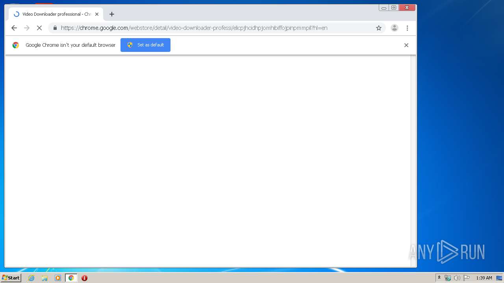Open Windows Explorer from the taskbar
This screenshot has height=283, width=504.
coord(44,278)
